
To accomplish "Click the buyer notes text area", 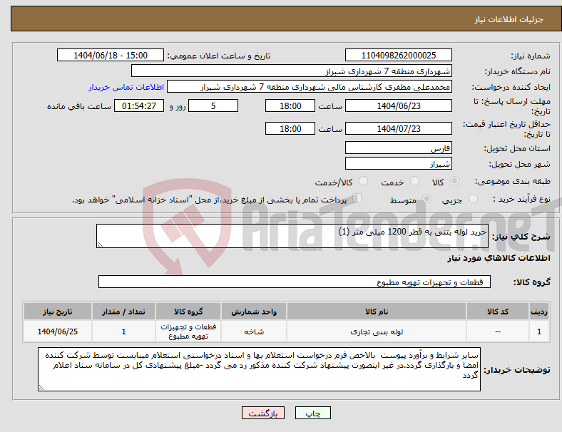I will pos(259,369).
